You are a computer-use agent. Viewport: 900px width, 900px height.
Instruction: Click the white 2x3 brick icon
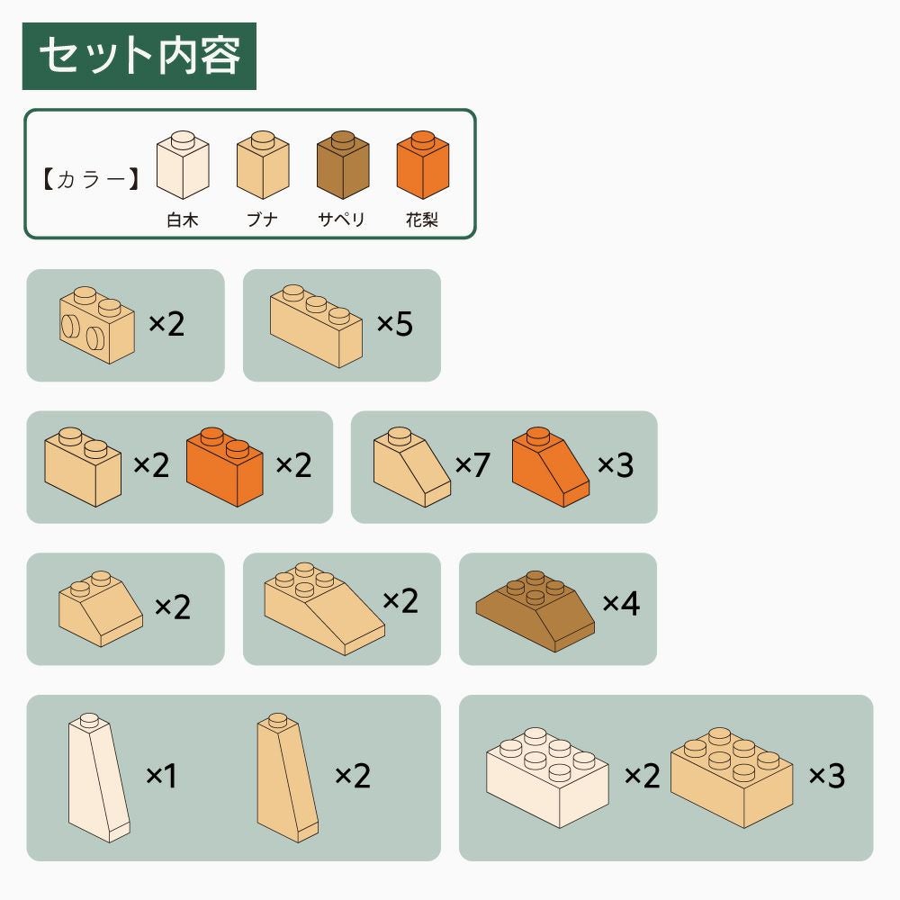(x=547, y=778)
